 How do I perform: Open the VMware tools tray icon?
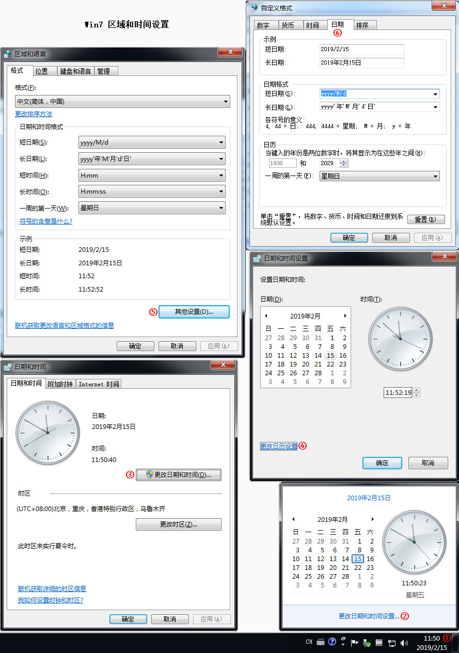[x=379, y=643]
